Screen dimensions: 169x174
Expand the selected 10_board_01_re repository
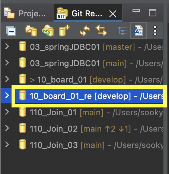click(7, 96)
